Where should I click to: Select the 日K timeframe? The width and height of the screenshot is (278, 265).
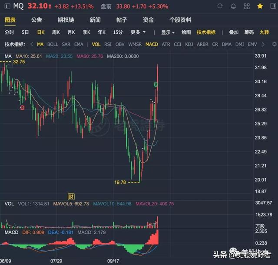click(41, 32)
